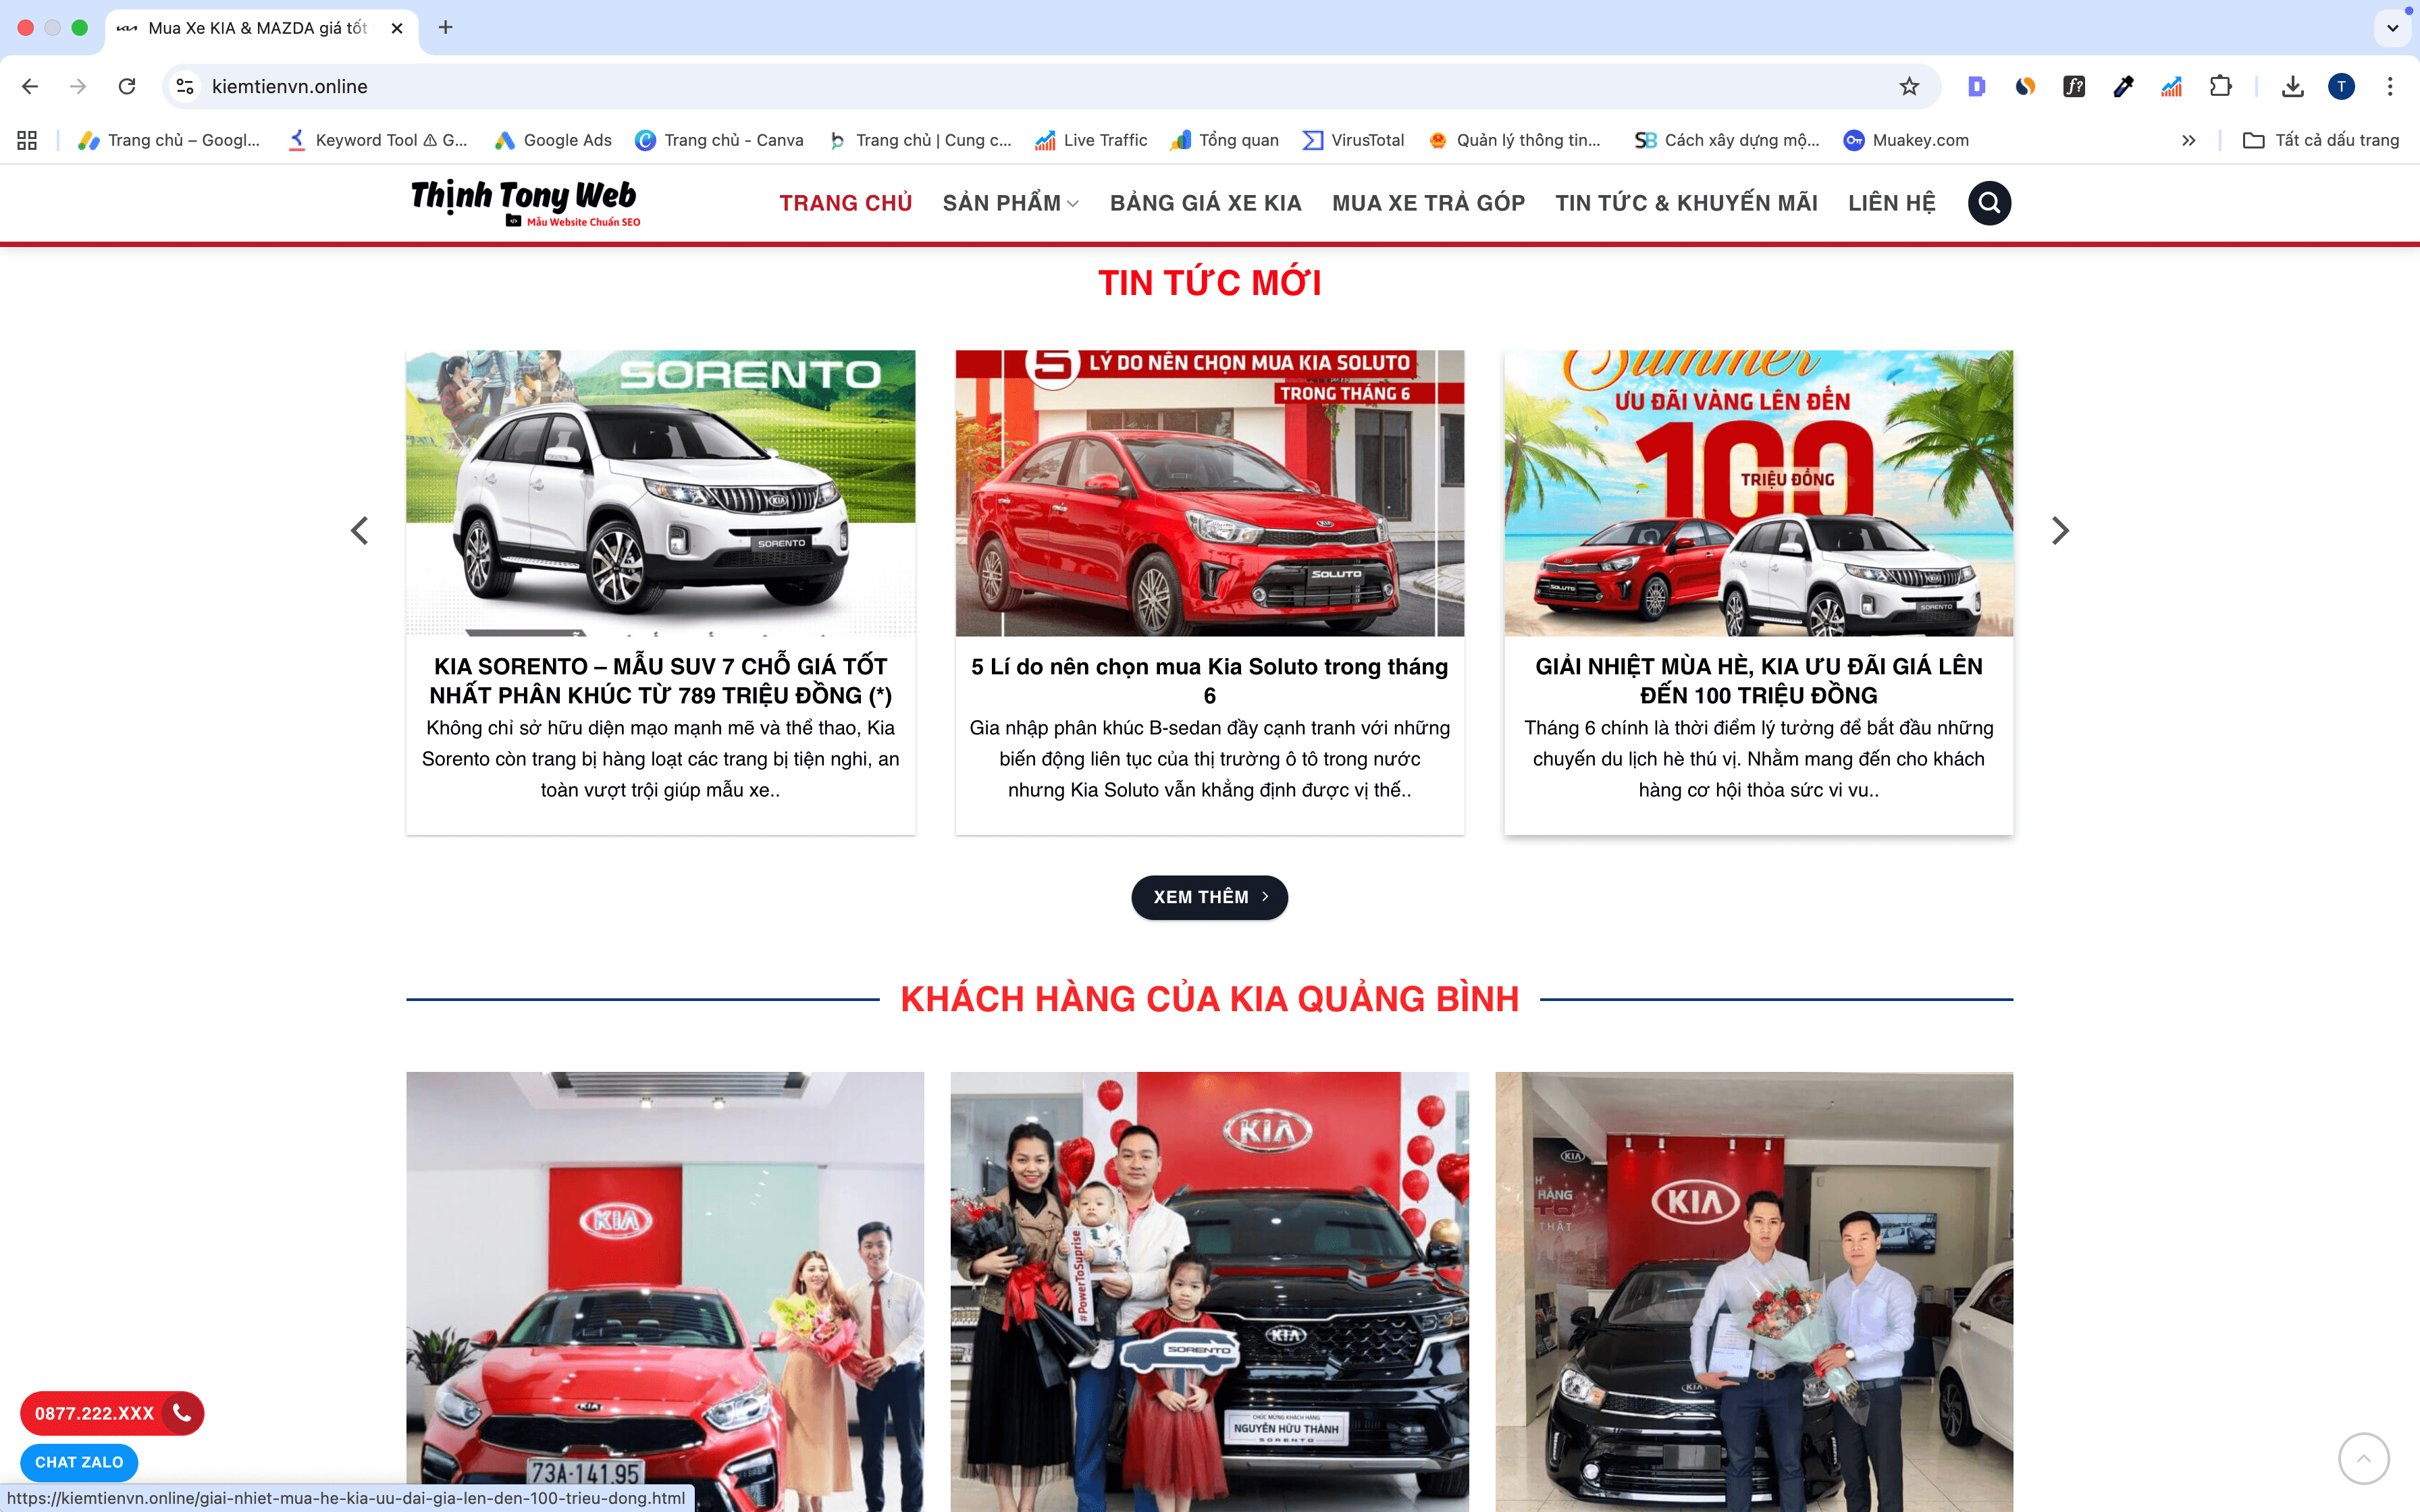Screen dimensions: 2420x1512
Task: Reload the page with the refresh icon
Action: [x=127, y=86]
